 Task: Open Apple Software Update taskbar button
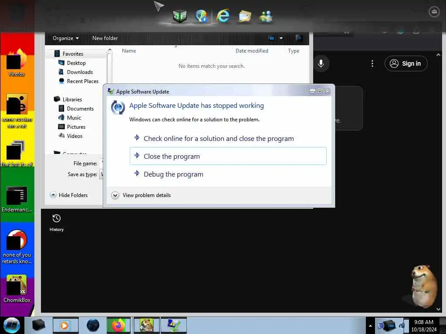click(x=173, y=325)
